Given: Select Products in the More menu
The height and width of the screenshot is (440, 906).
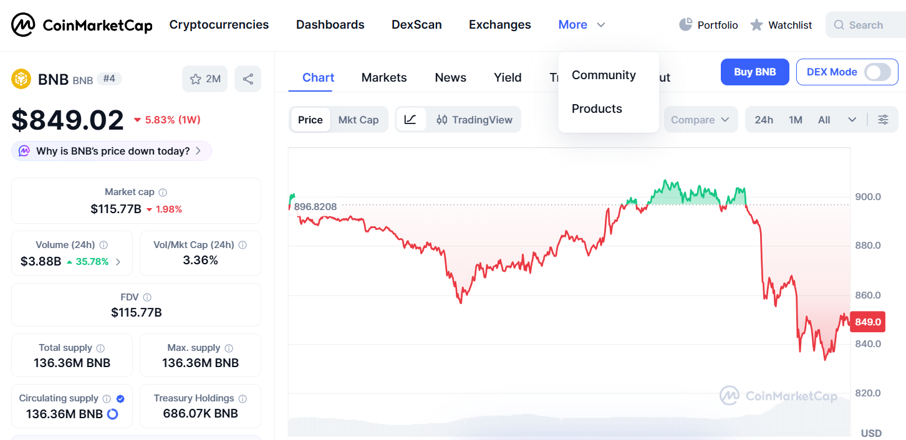Looking at the screenshot, I should pyautogui.click(x=597, y=108).
